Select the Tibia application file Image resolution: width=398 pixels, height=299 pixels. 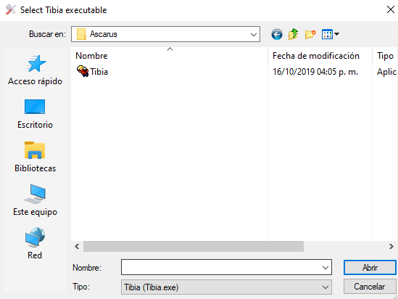click(x=92, y=71)
